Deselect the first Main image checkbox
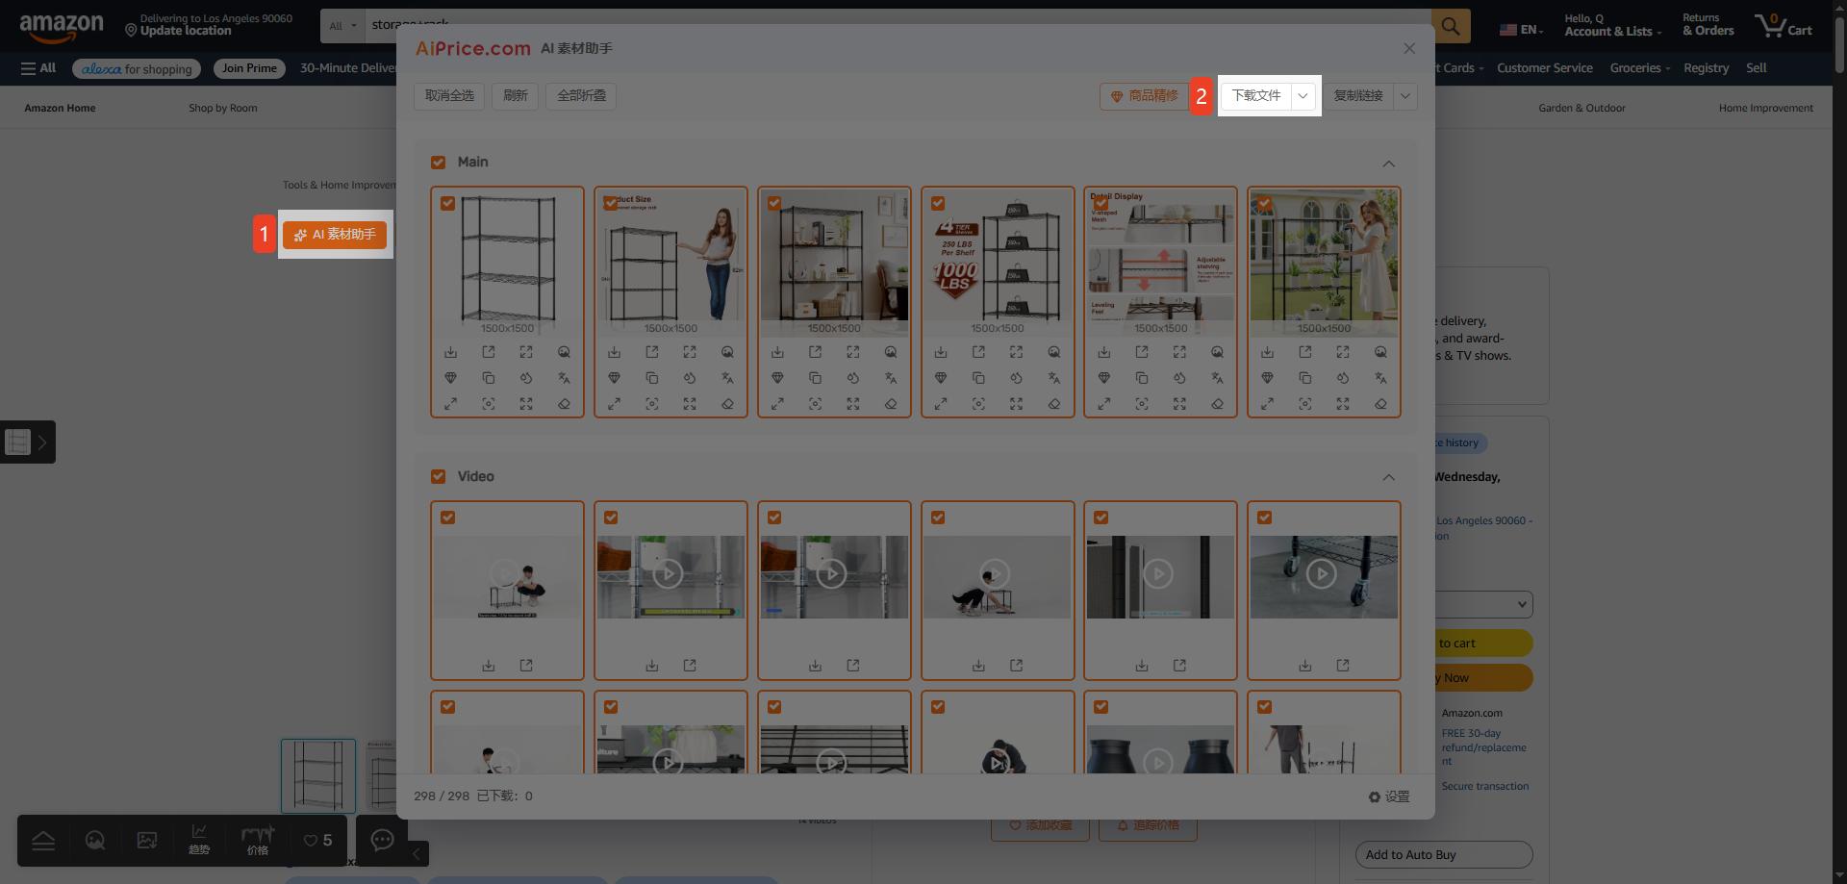This screenshot has width=1847, height=884. (448, 204)
